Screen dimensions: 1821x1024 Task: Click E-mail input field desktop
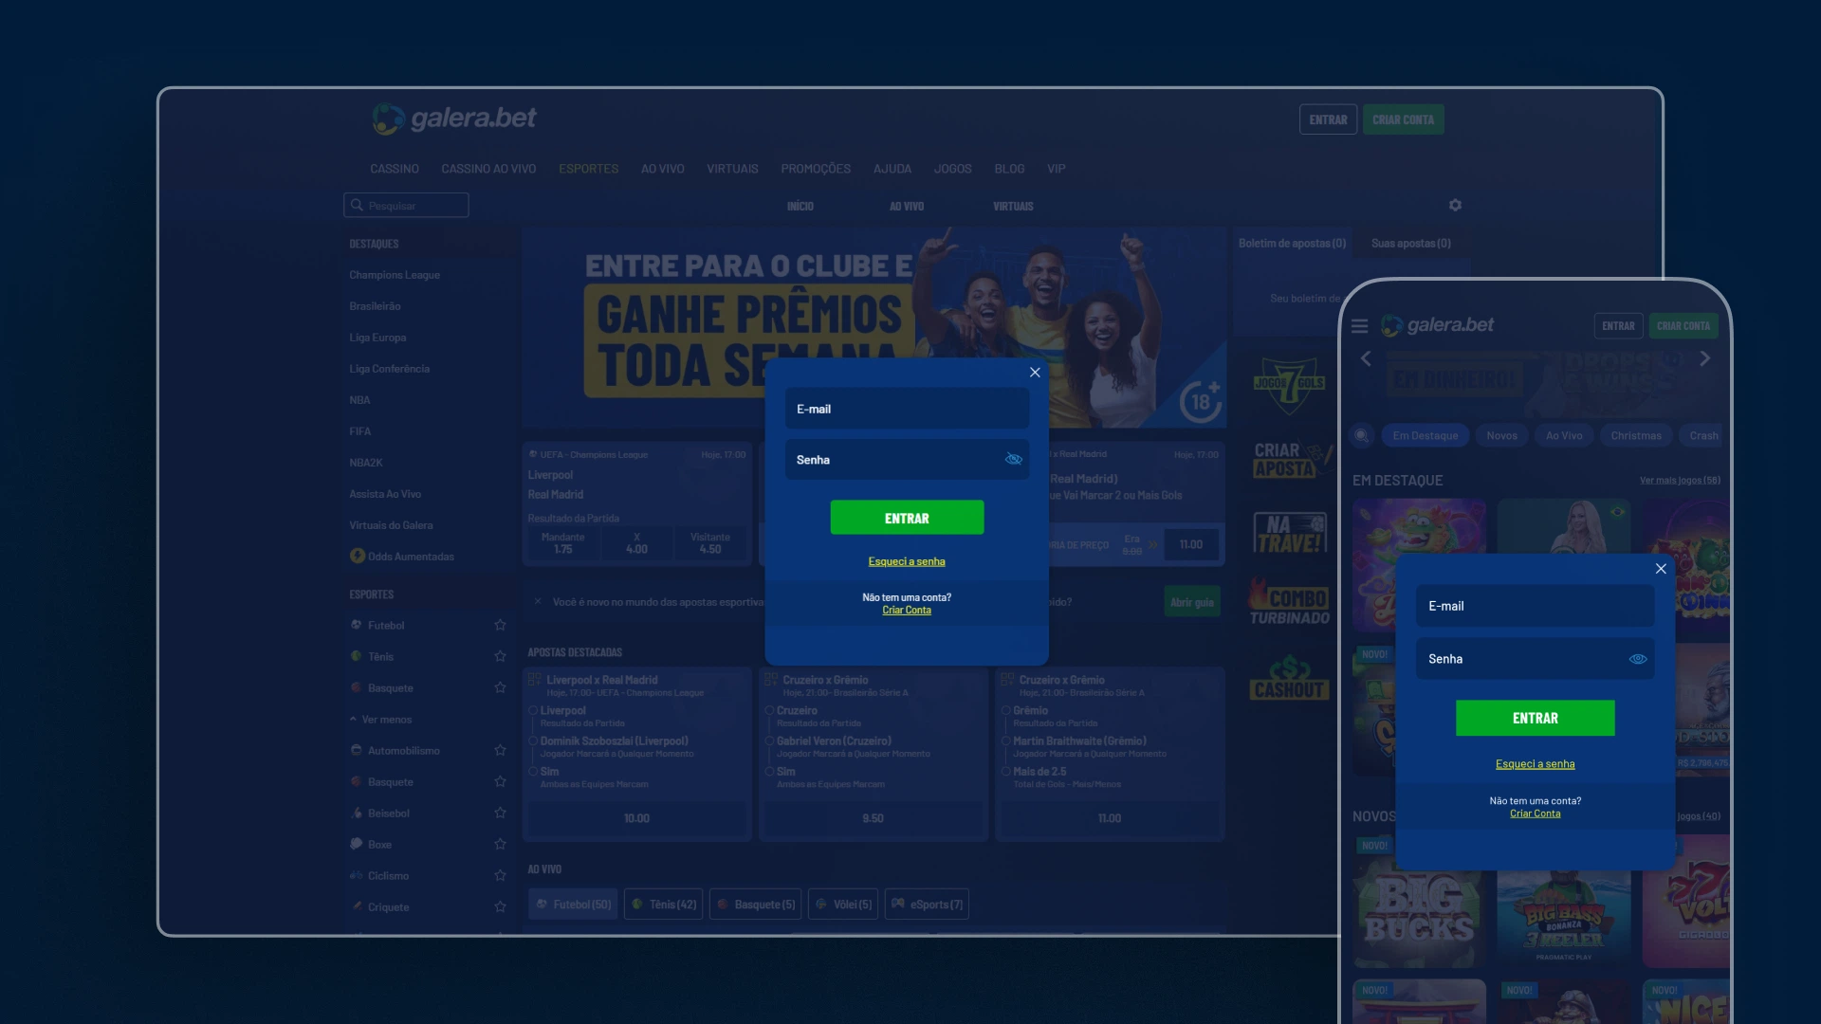(907, 409)
